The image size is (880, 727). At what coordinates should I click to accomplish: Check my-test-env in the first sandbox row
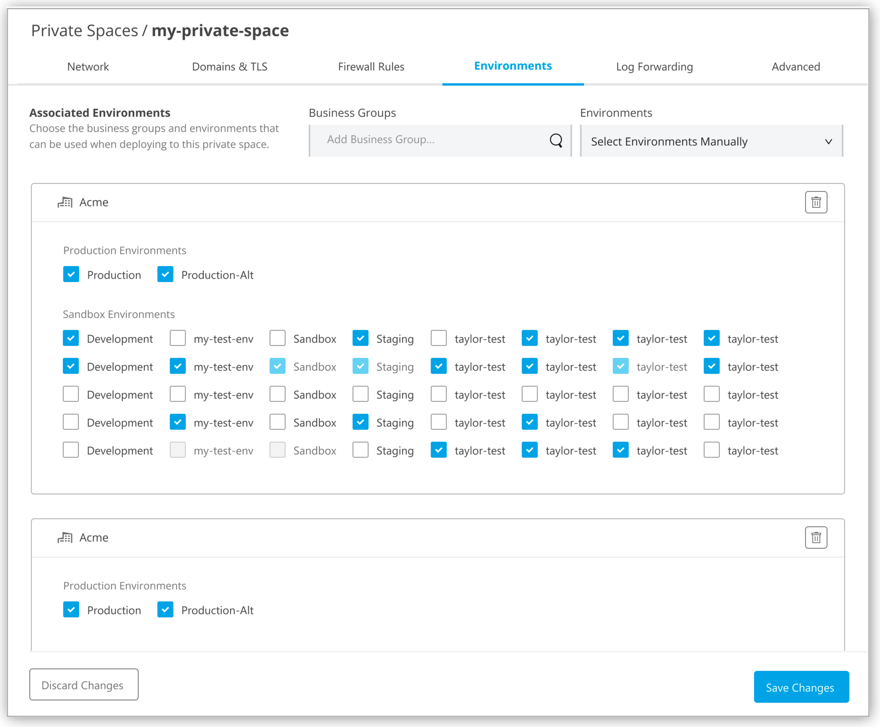click(x=178, y=338)
